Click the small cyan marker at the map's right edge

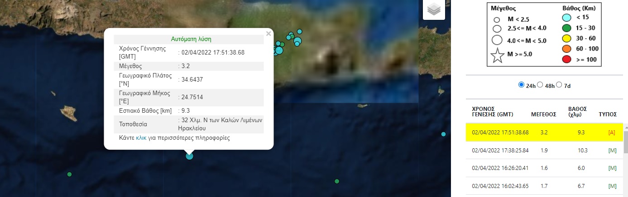[443, 134]
